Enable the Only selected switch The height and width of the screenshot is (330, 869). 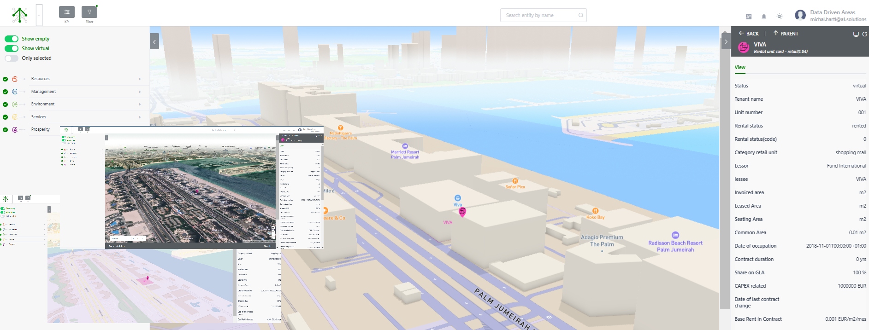(x=12, y=58)
